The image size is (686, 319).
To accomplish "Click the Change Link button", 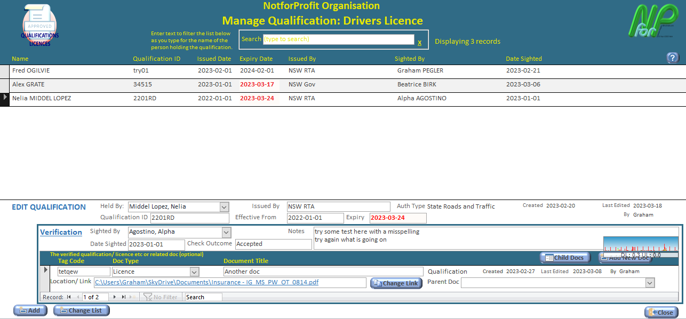I will tap(396, 283).
